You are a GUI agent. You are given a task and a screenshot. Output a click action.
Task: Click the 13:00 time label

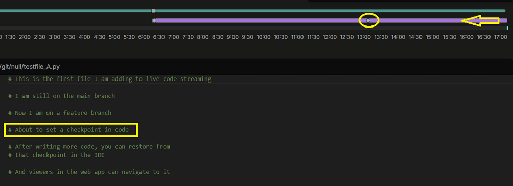(x=364, y=37)
